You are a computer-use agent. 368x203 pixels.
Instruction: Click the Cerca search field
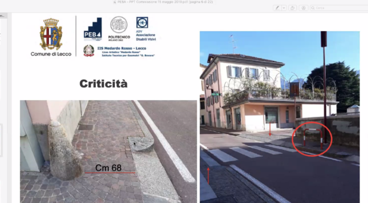(x=339, y=8)
